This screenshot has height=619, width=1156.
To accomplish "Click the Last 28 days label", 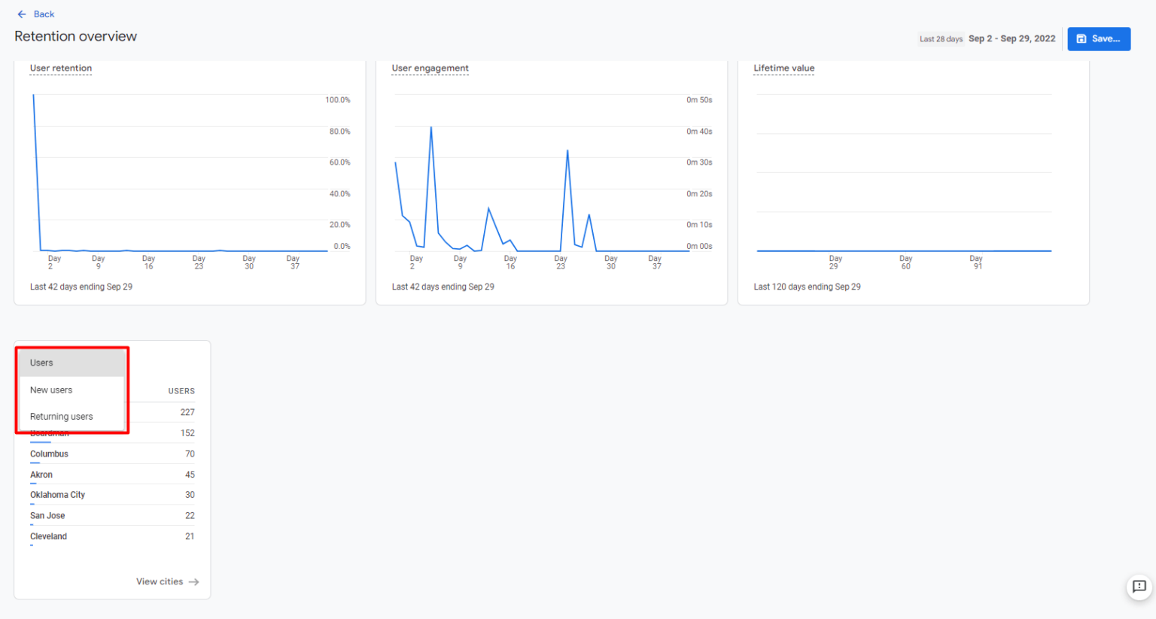I will point(941,39).
